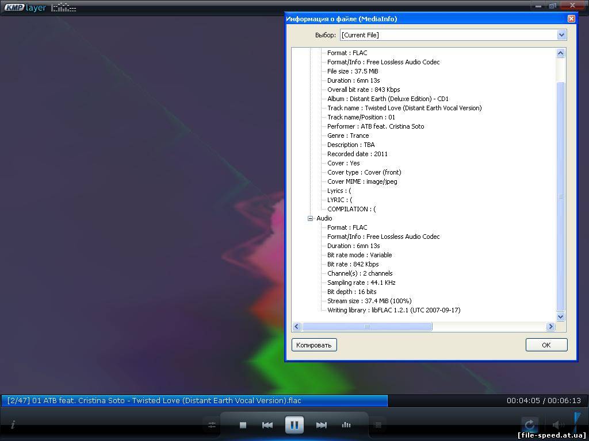Click the spectrum visualizer in title bar

63,7
